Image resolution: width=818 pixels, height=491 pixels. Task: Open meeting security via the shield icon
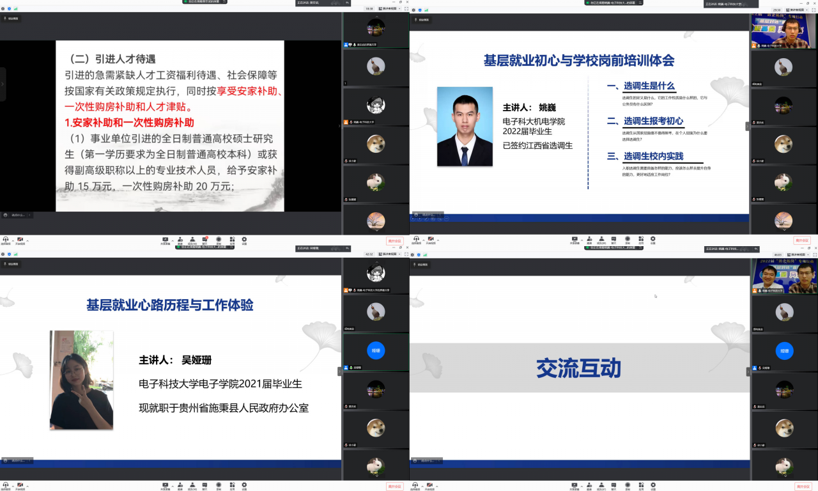point(9,9)
